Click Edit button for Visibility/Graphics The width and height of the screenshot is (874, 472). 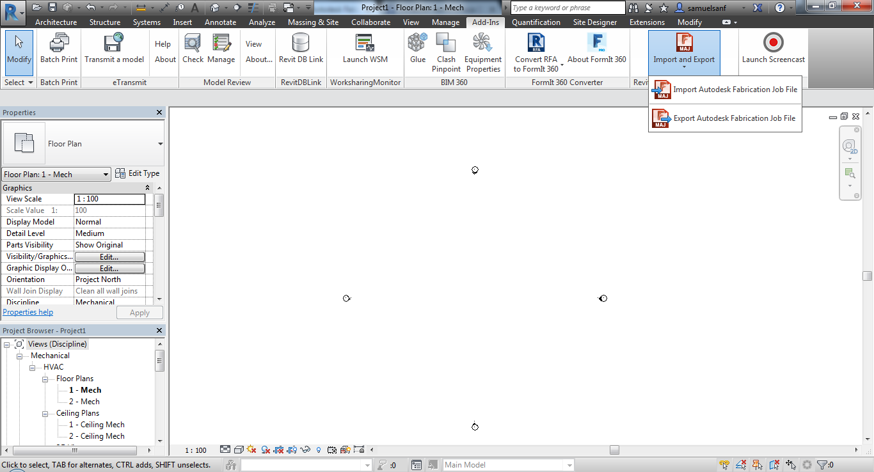coord(109,256)
